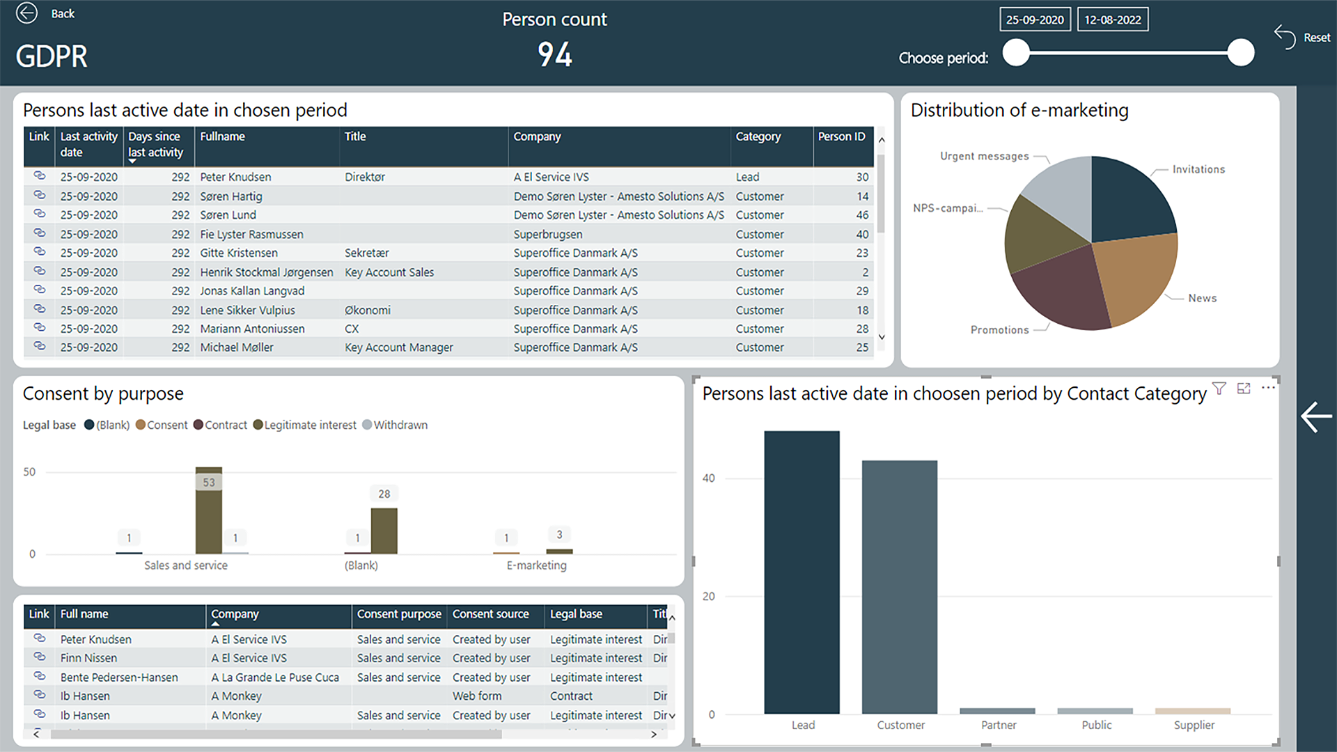Click the Reset undo icon
This screenshot has width=1337, height=752.
tap(1285, 37)
